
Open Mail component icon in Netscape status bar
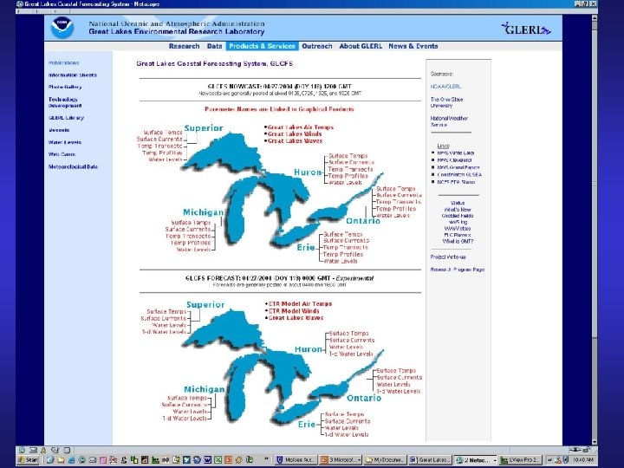33,450
